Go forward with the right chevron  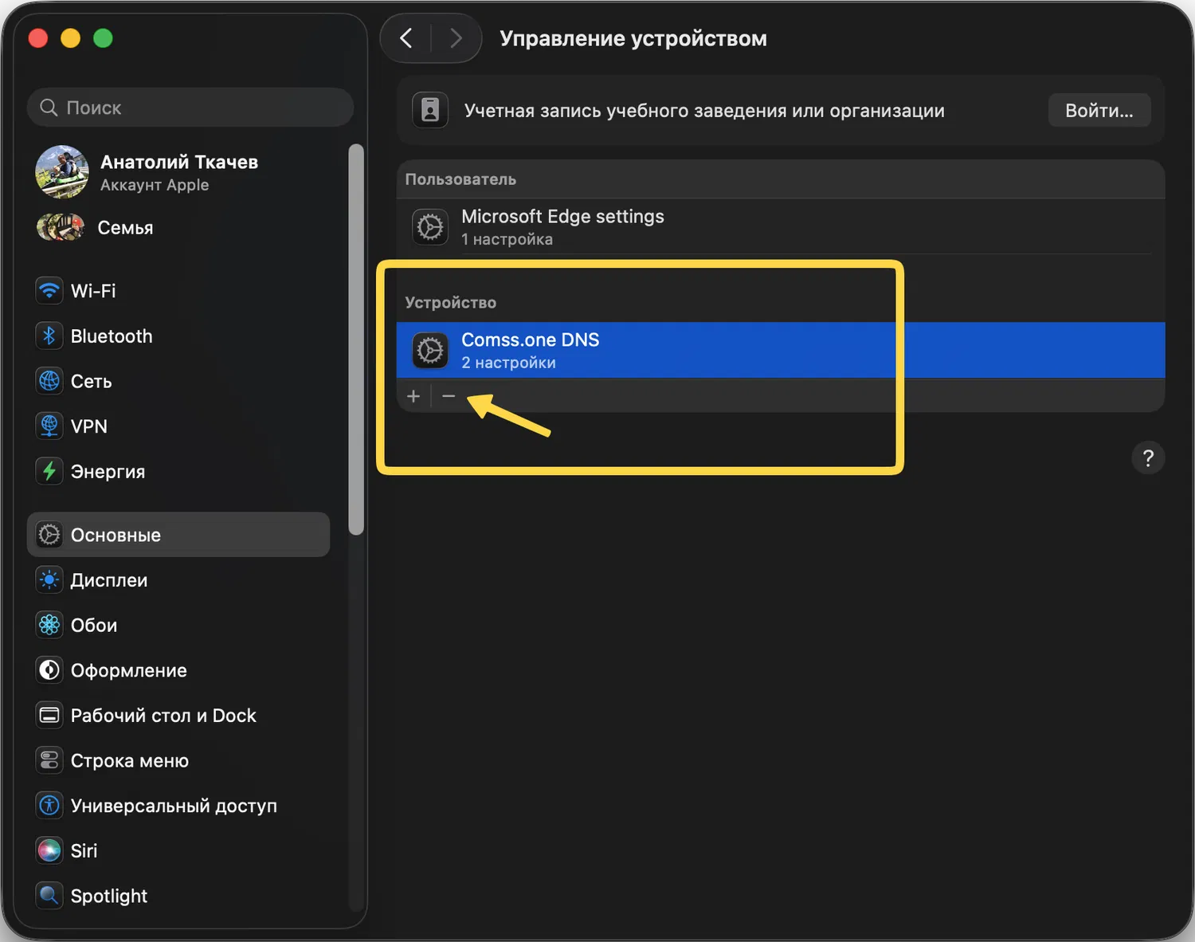[456, 38]
